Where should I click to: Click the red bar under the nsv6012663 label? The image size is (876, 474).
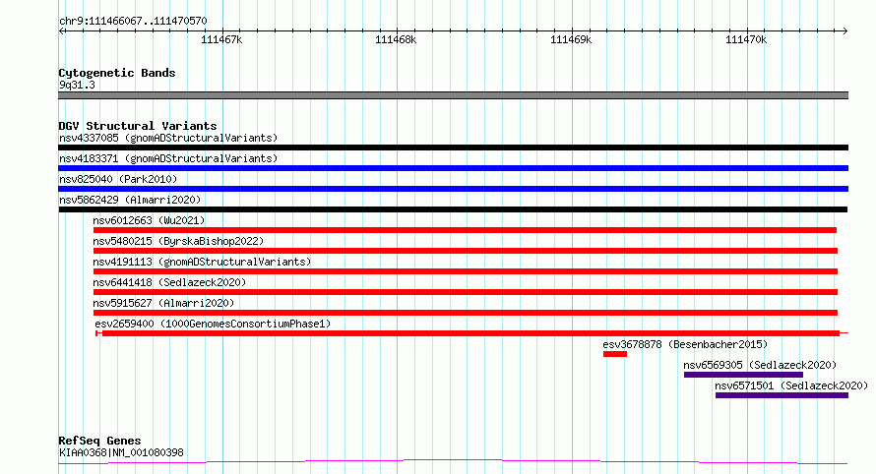[465, 230]
